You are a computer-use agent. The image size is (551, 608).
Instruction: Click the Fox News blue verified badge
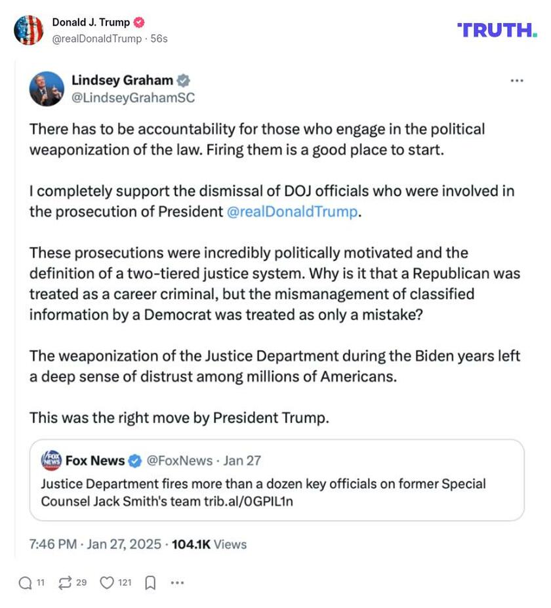tap(135, 461)
